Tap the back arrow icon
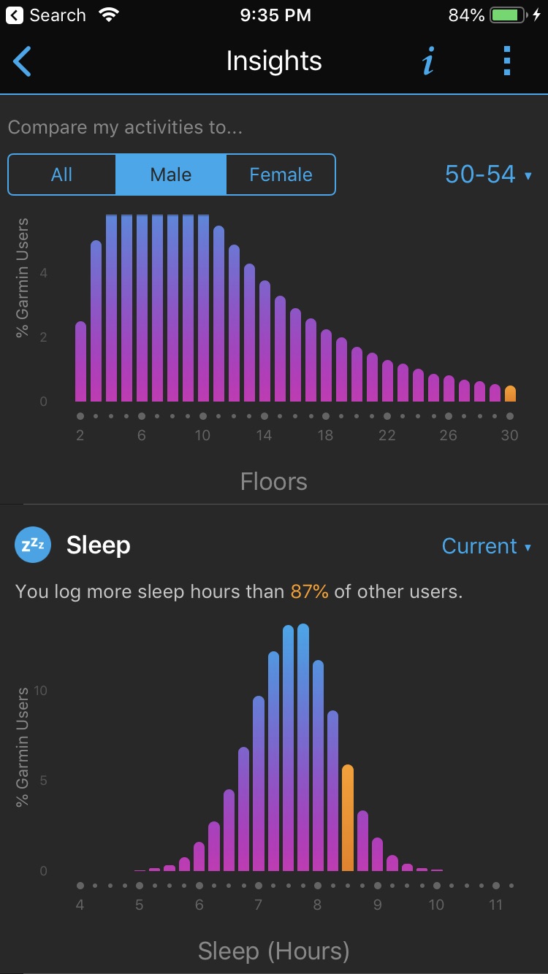The width and height of the screenshot is (548, 974). coord(23,61)
